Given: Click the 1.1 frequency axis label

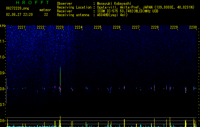Looking at the screenshot, I should coord(3,41).
